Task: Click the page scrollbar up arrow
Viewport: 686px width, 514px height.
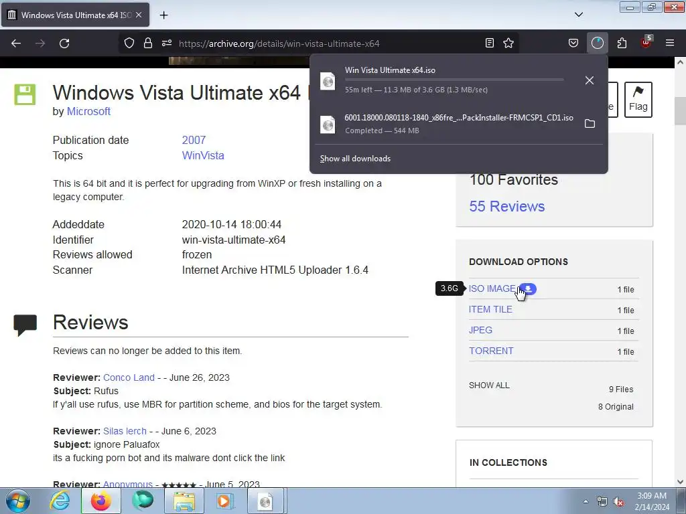Action: 680,62
